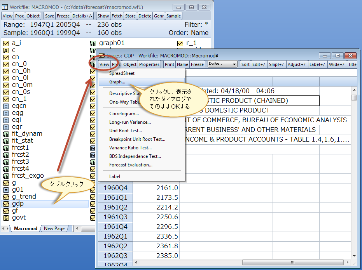Viewport: 362px width, 270px height.
Task: Click Freeze in Series GDP toolbar
Action: click(198, 64)
